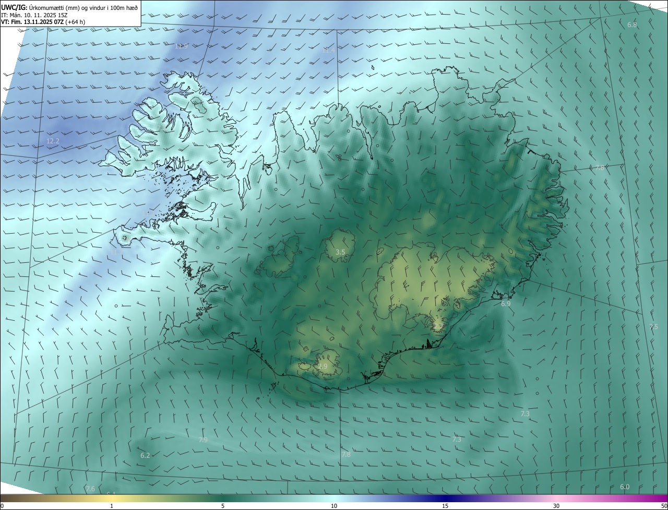Click the 11.4 value label on the map
The width and height of the screenshot is (668, 510).
[328, 51]
